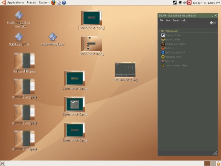Minimize the Steam window
The width and height of the screenshot is (221, 166).
(212, 16)
